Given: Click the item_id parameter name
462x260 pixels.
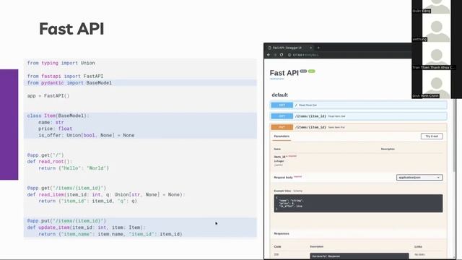Looking at the screenshot, I should point(279,157).
